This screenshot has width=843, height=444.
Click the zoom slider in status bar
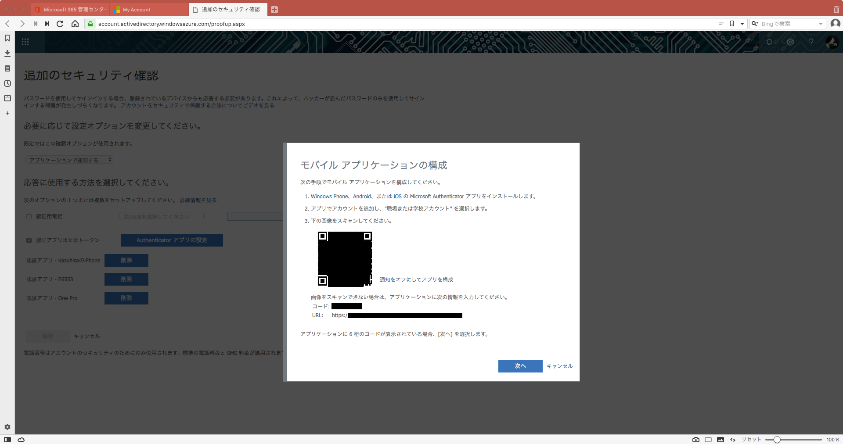coord(793,440)
